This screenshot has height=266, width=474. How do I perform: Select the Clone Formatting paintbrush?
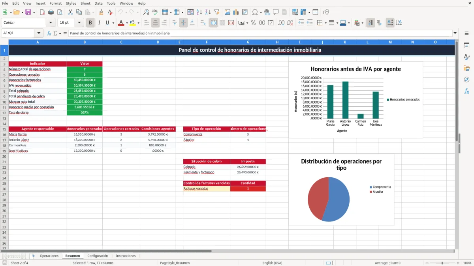(x=101, y=12)
